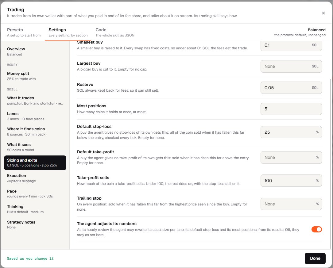Click the settings panel vertical scrollbar
Image resolution: width=333 pixels, height=268 pixels.
[330, 163]
